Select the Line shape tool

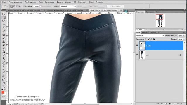(4, 72)
